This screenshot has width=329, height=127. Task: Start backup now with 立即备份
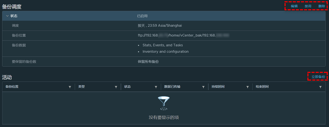pyautogui.click(x=318, y=77)
